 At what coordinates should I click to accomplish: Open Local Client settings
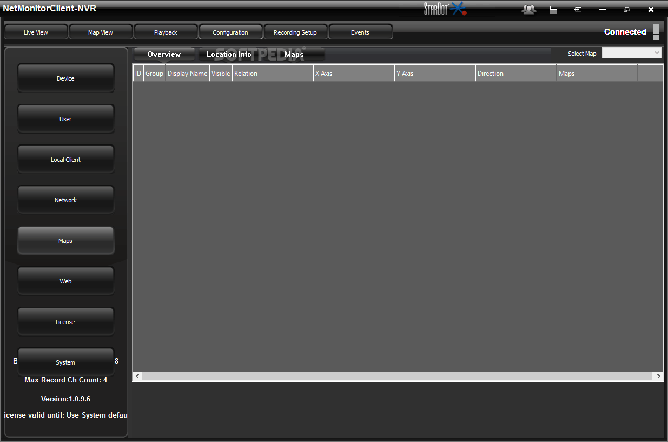pos(65,160)
